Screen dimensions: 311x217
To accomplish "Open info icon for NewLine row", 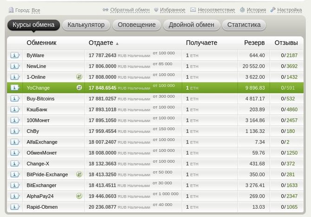I will pos(15,66).
